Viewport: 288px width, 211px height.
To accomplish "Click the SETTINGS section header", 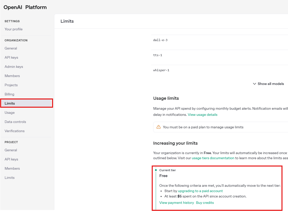I will click(12, 21).
